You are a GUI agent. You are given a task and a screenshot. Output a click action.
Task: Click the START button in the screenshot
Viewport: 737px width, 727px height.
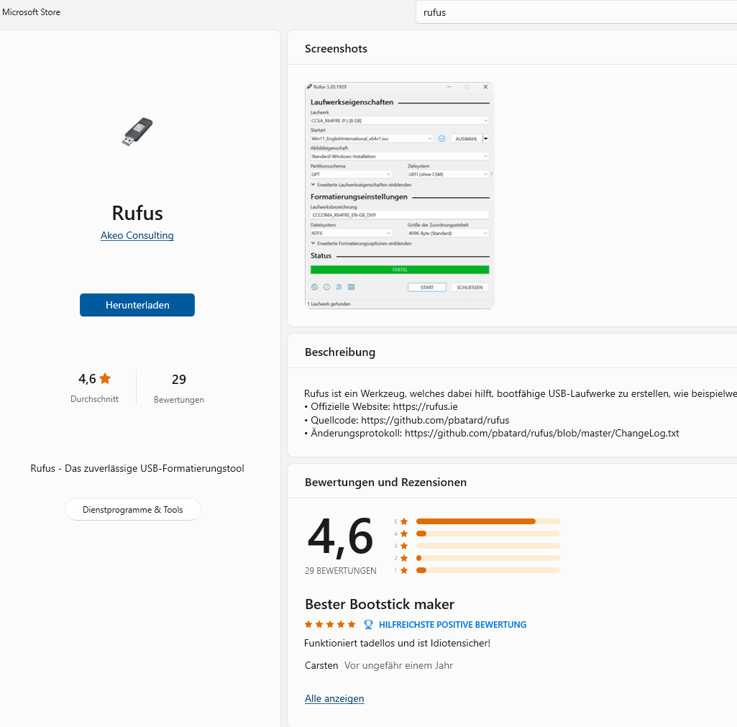coord(427,287)
